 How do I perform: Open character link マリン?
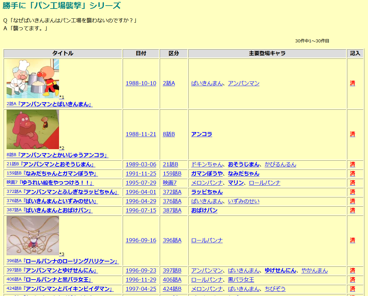click(x=235, y=183)
